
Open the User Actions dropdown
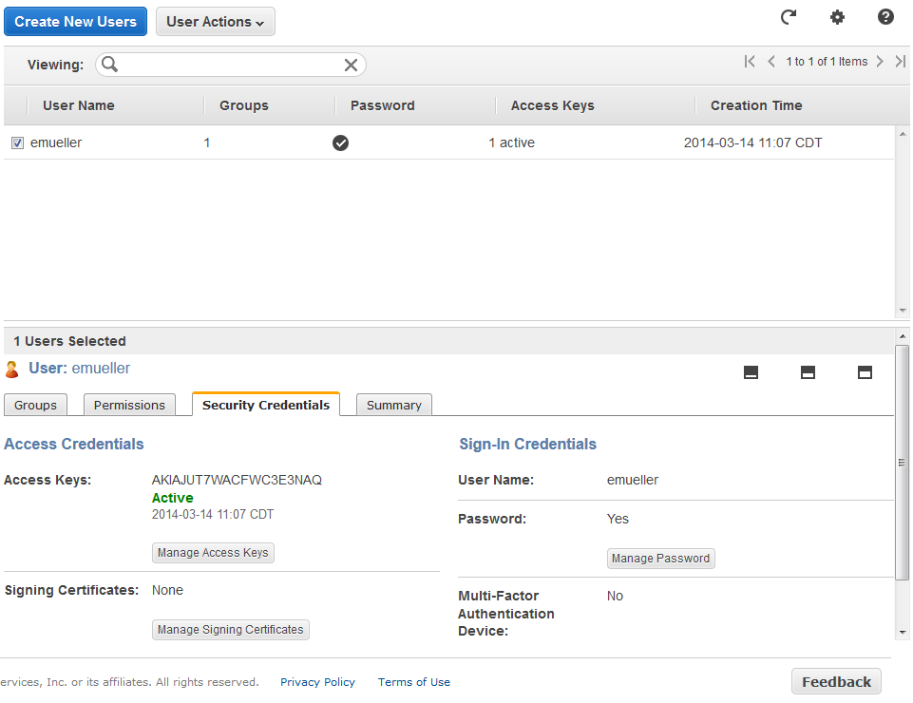[x=215, y=22]
